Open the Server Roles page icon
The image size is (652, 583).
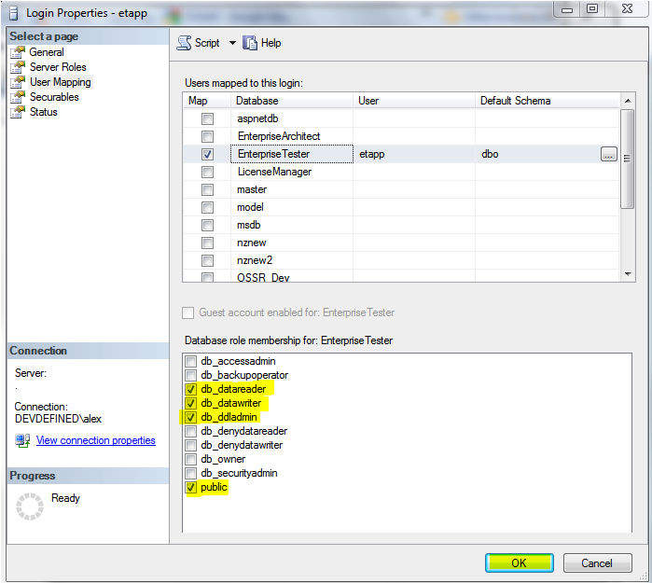click(18, 67)
